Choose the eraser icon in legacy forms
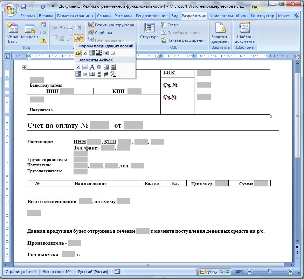The height and width of the screenshot is (279, 304). [x=113, y=53]
